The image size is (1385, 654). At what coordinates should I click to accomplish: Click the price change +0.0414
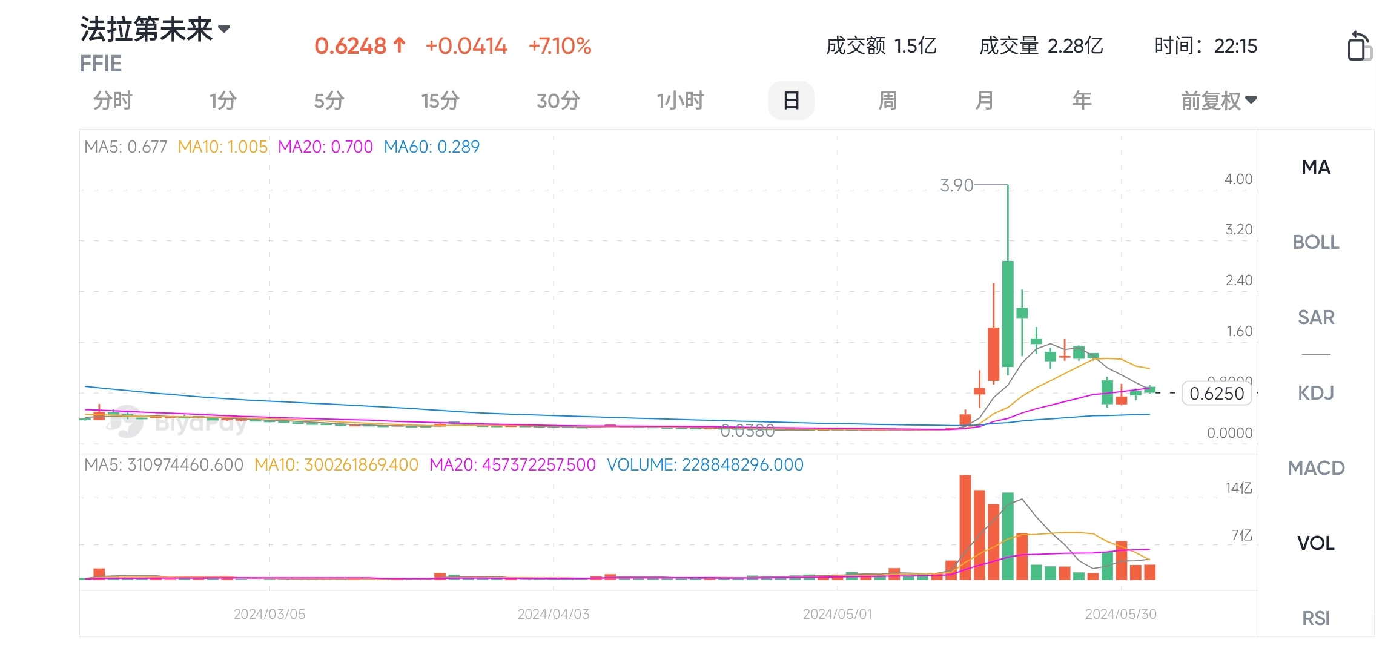[x=466, y=46]
